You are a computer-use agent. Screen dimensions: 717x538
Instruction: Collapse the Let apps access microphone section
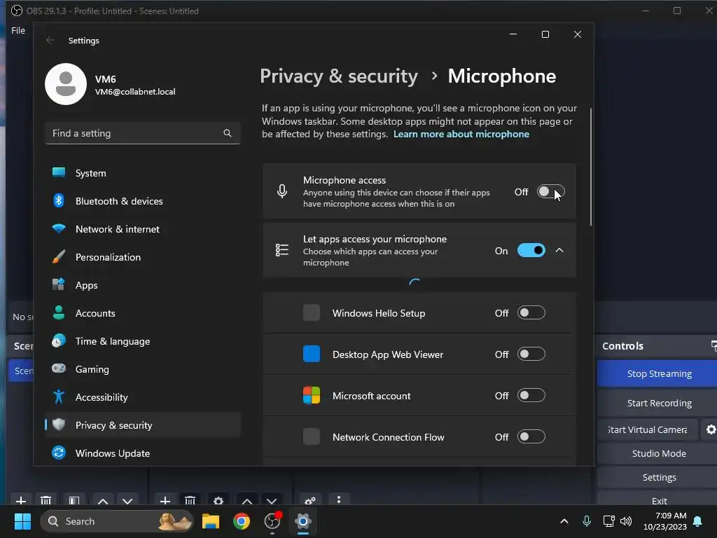(x=559, y=250)
